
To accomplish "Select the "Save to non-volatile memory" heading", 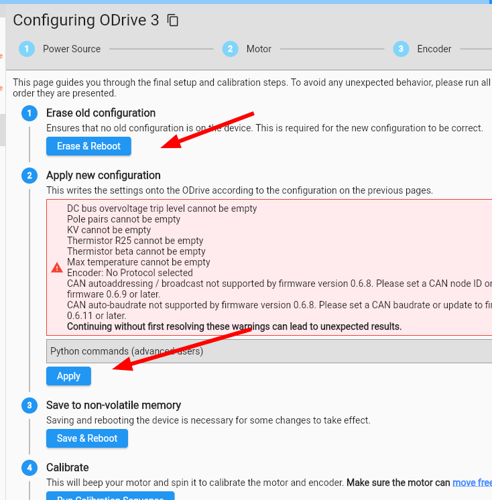I will click(x=113, y=405).
